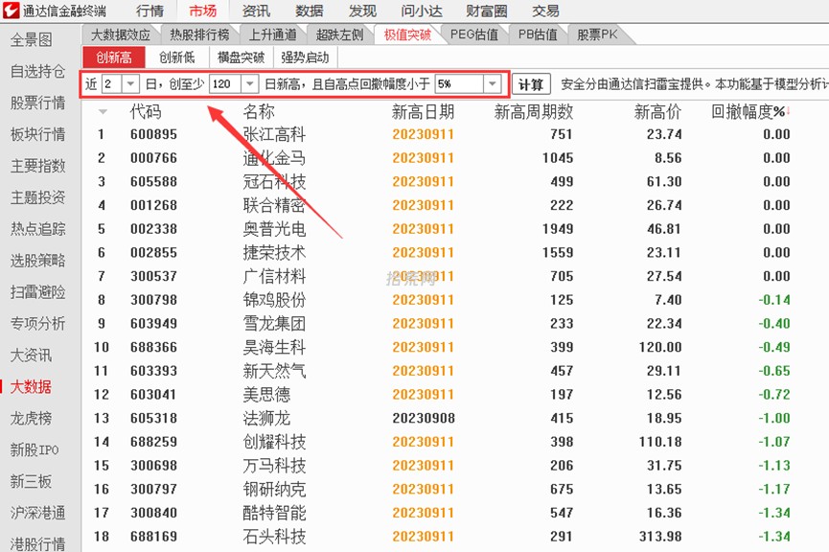Switch to the 大数据效应 tab
Viewport: 829px width, 552px height.
[121, 34]
